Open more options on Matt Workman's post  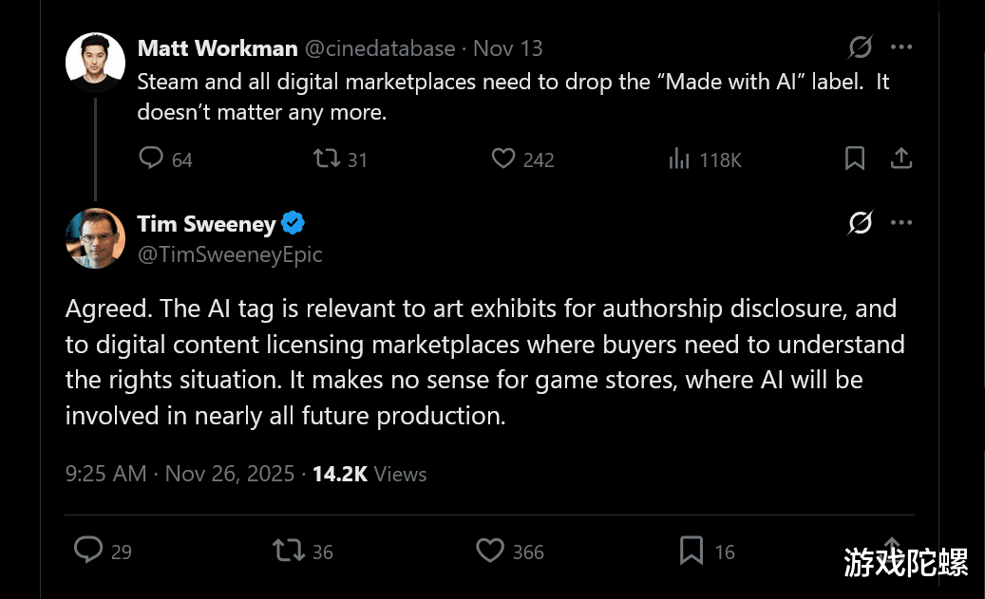(901, 47)
